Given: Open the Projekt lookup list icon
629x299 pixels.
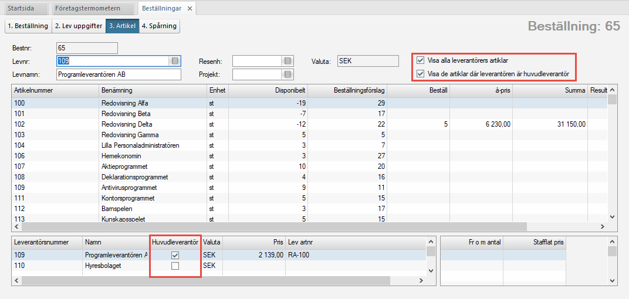Looking at the screenshot, I should 287,74.
